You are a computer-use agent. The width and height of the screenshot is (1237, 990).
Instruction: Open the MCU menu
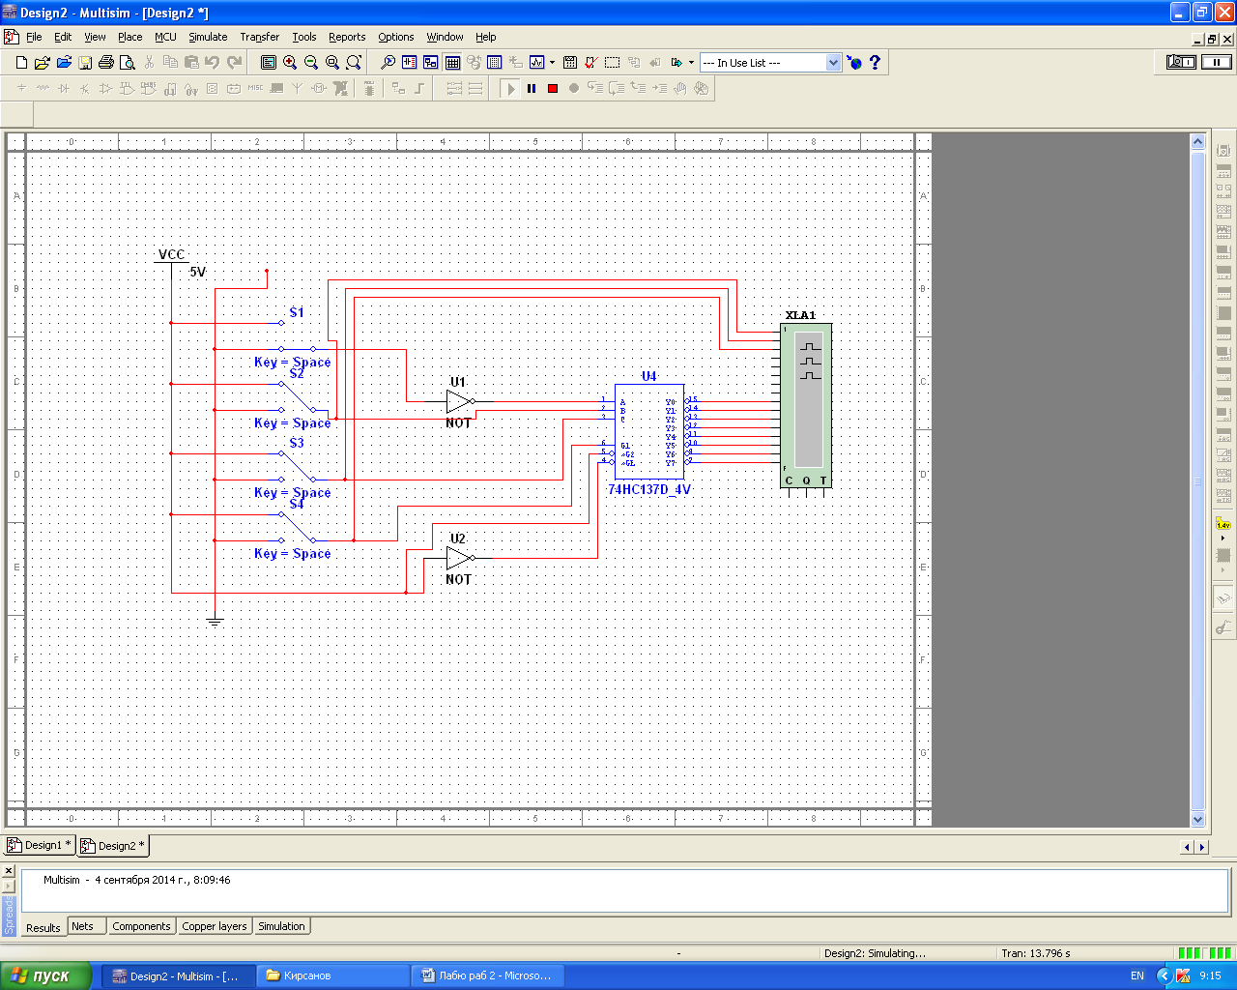tap(165, 37)
